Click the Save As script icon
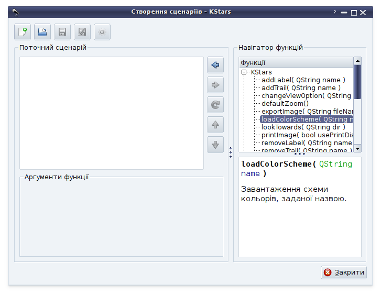Image resolution: width=381 pixels, height=295 pixels. [x=82, y=32]
